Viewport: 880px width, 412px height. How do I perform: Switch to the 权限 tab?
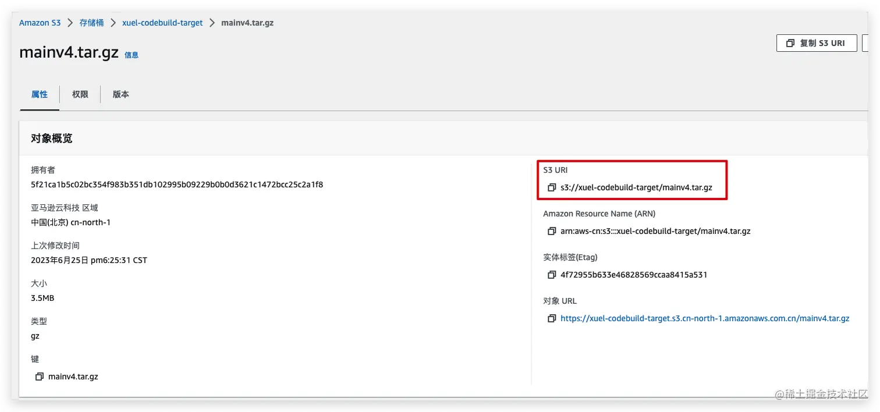pos(80,94)
